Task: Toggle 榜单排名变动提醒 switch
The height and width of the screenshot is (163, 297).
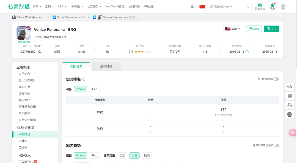Action: (276, 145)
